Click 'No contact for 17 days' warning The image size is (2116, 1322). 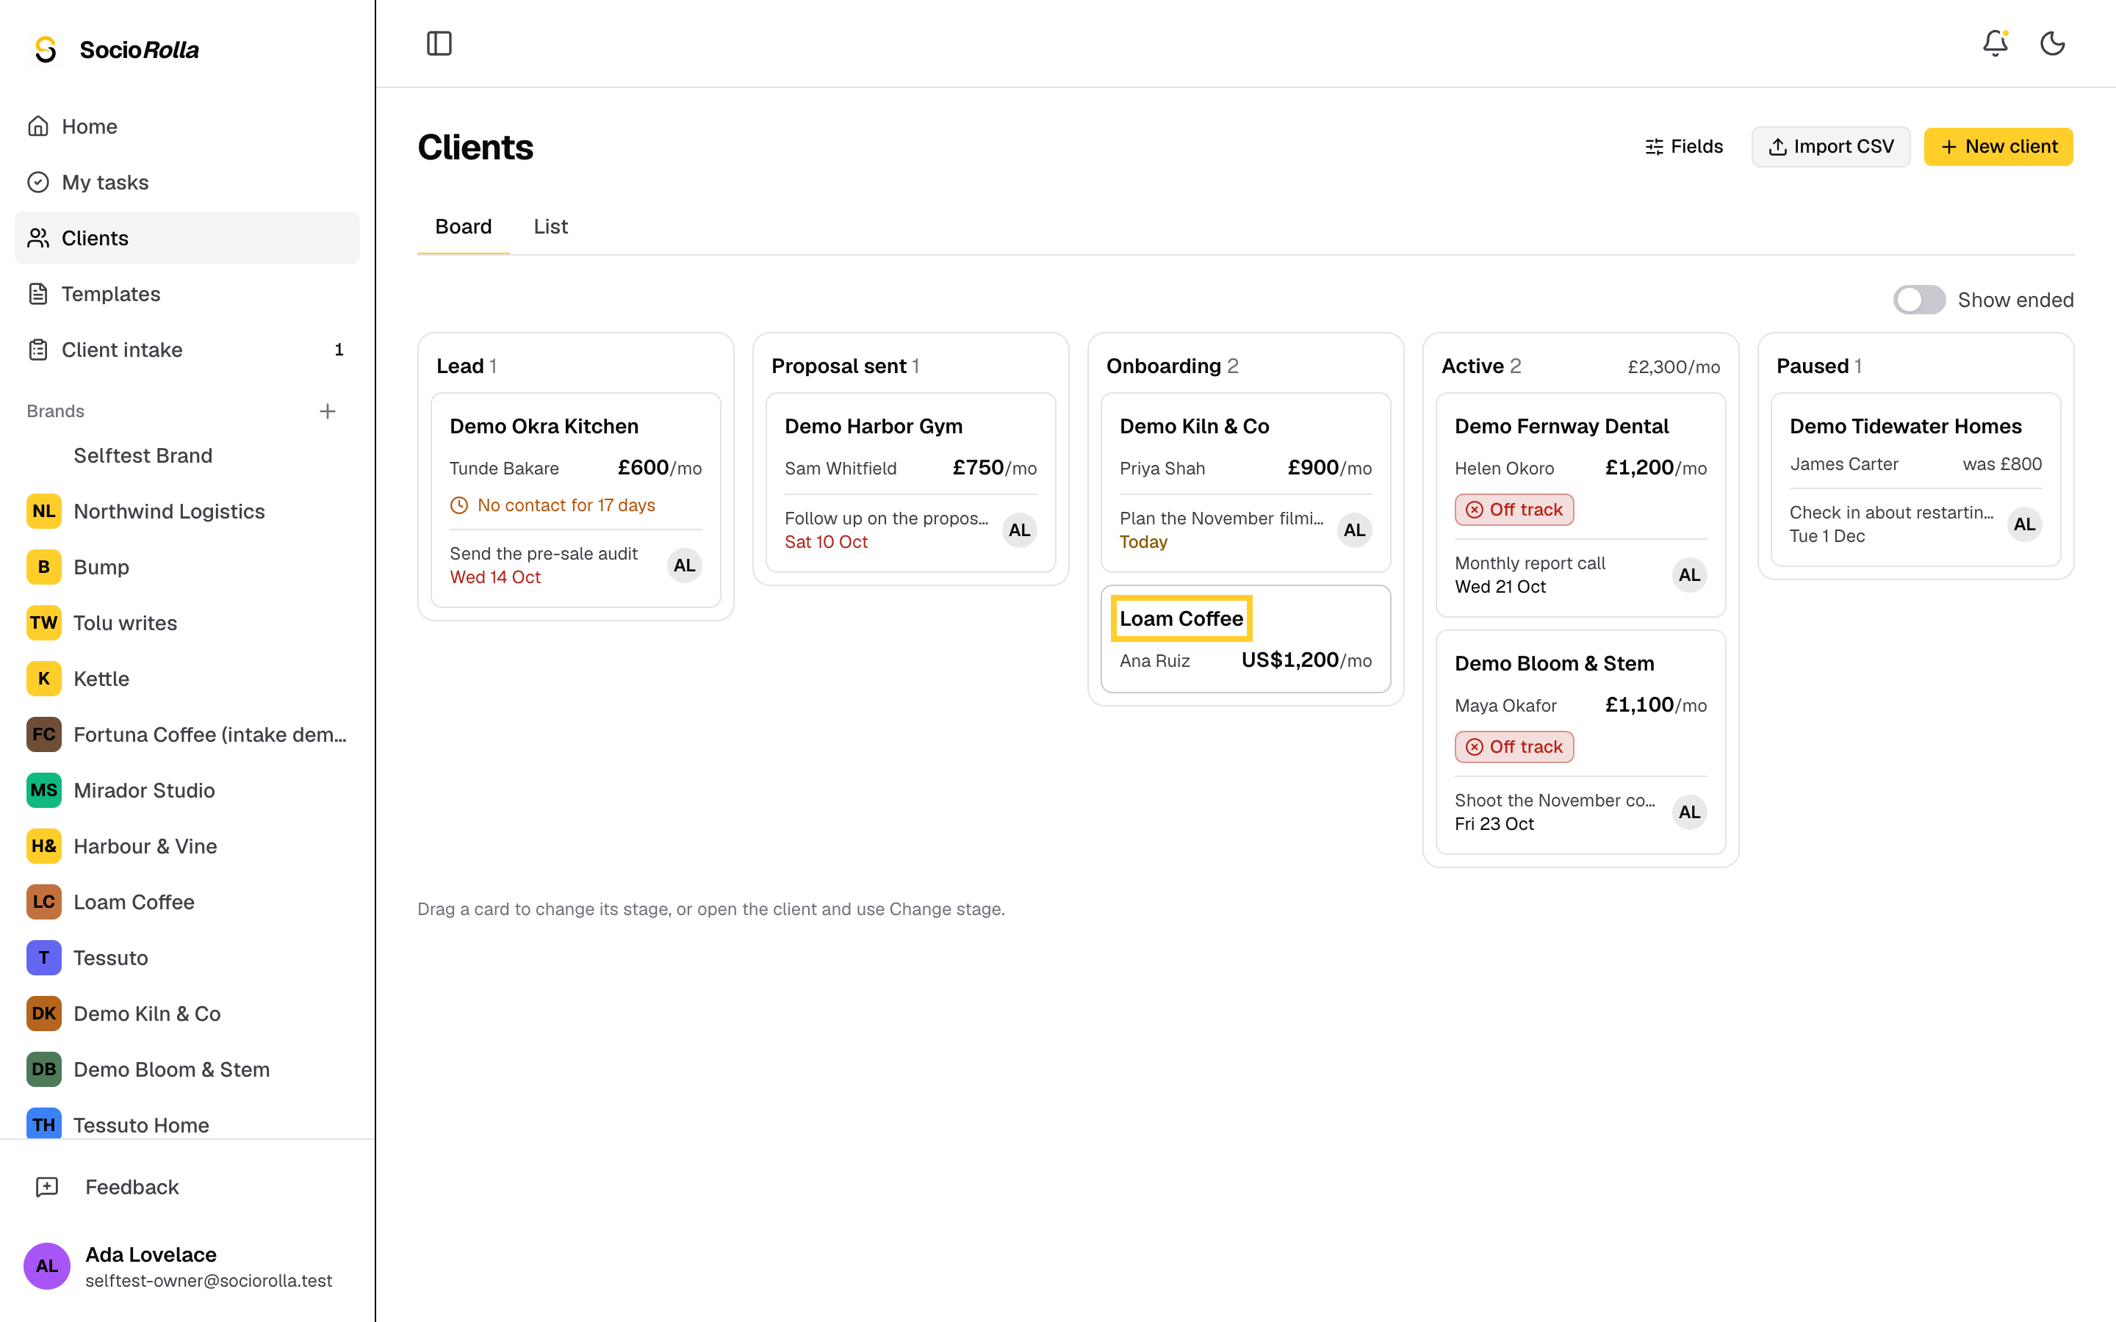click(553, 505)
